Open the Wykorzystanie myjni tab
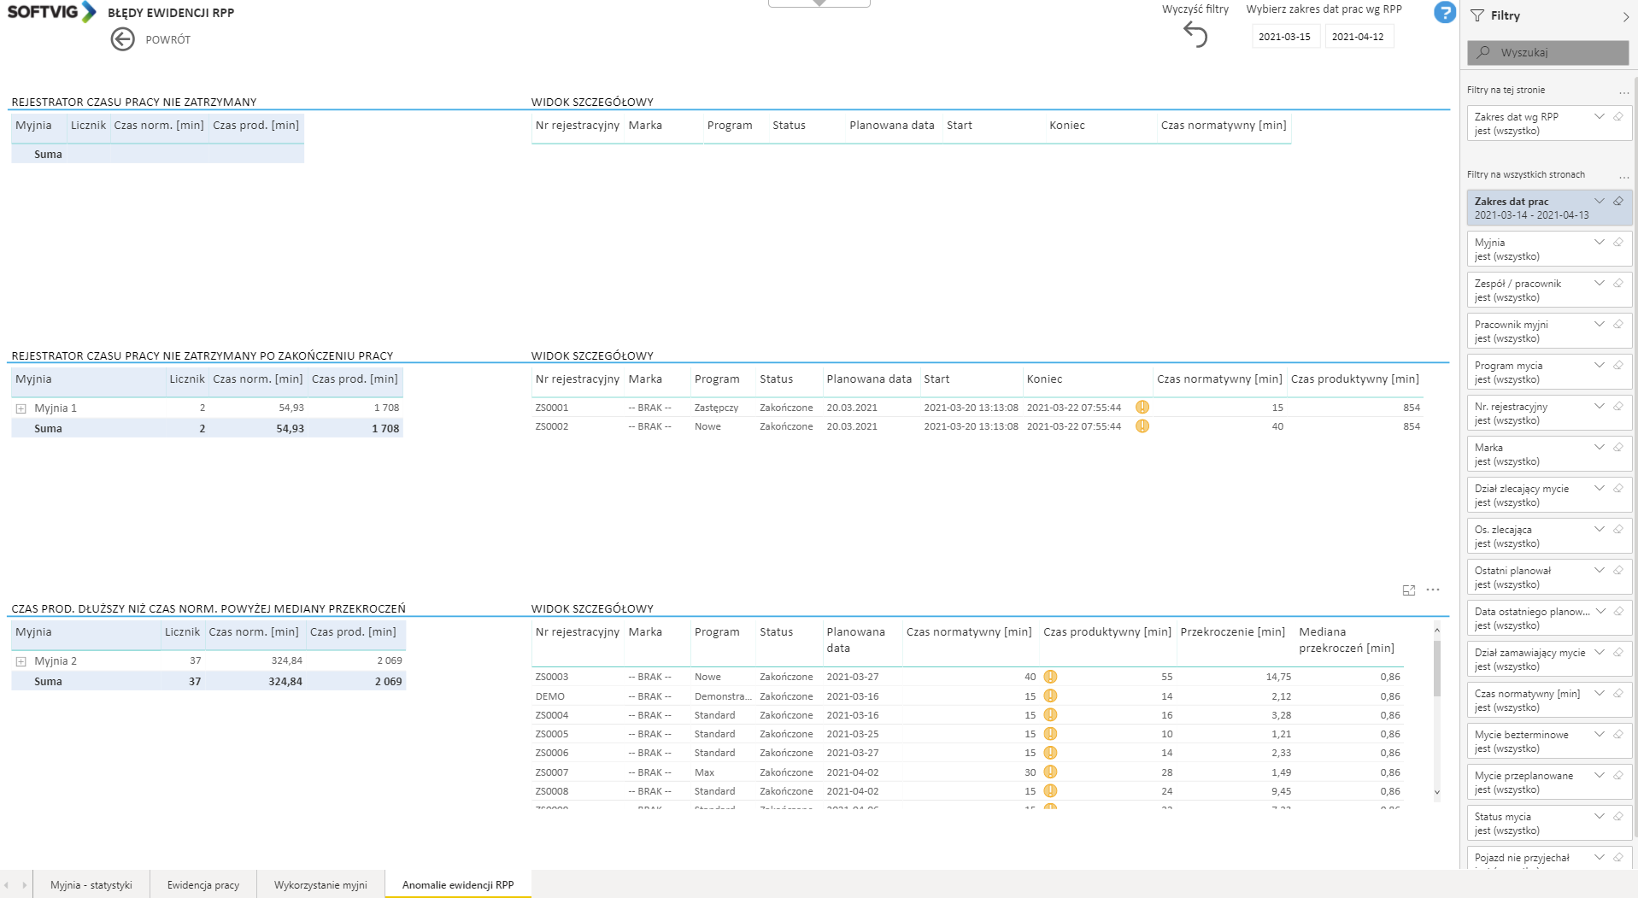This screenshot has height=898, width=1638. coord(320,885)
